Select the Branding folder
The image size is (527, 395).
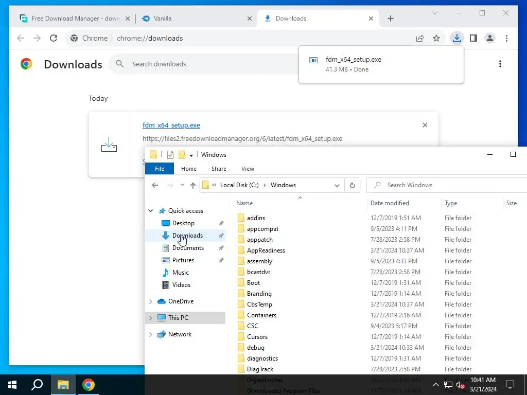pos(259,294)
